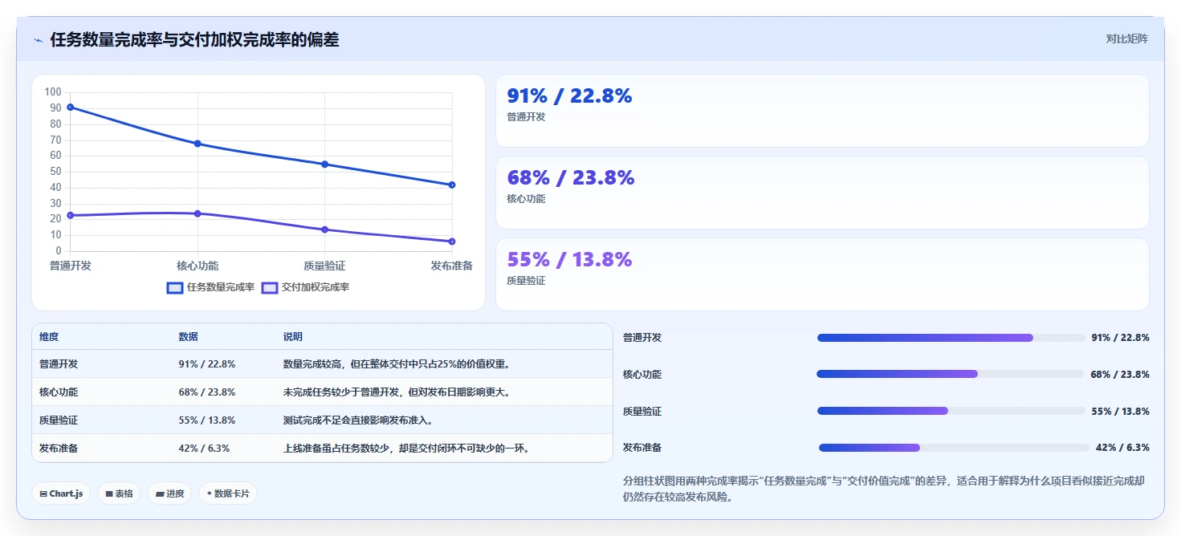Click table cell 普通开发 in first row

(59, 363)
